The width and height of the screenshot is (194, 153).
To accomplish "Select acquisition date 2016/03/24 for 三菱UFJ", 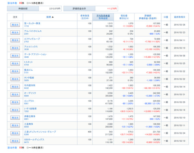I will (x=179, y=133).
